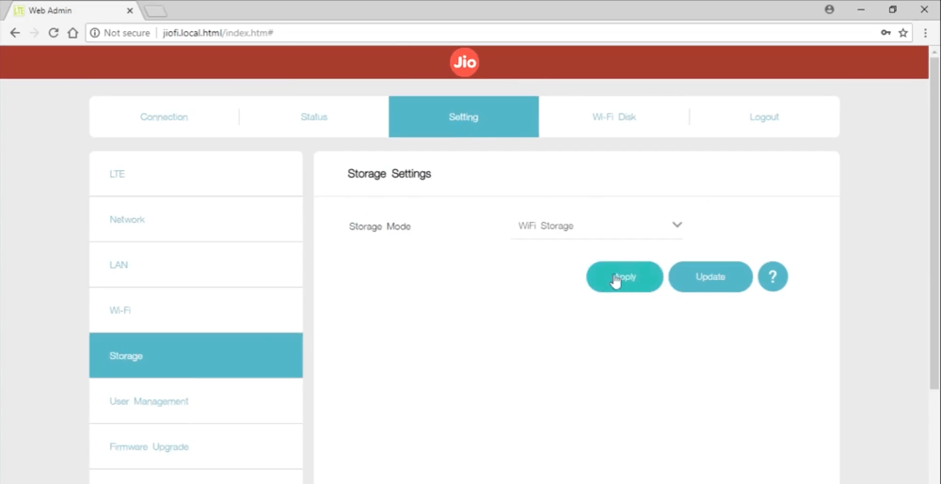Bookmark this page with the star icon
Image resolution: width=941 pixels, height=484 pixels.
tap(902, 33)
